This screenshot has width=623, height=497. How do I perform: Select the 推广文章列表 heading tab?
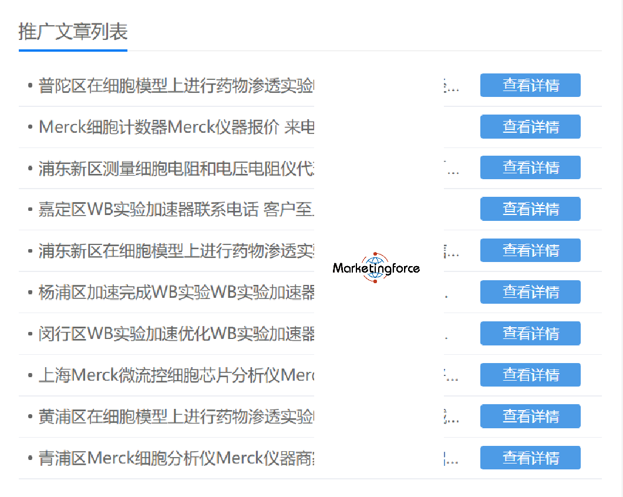tap(73, 32)
